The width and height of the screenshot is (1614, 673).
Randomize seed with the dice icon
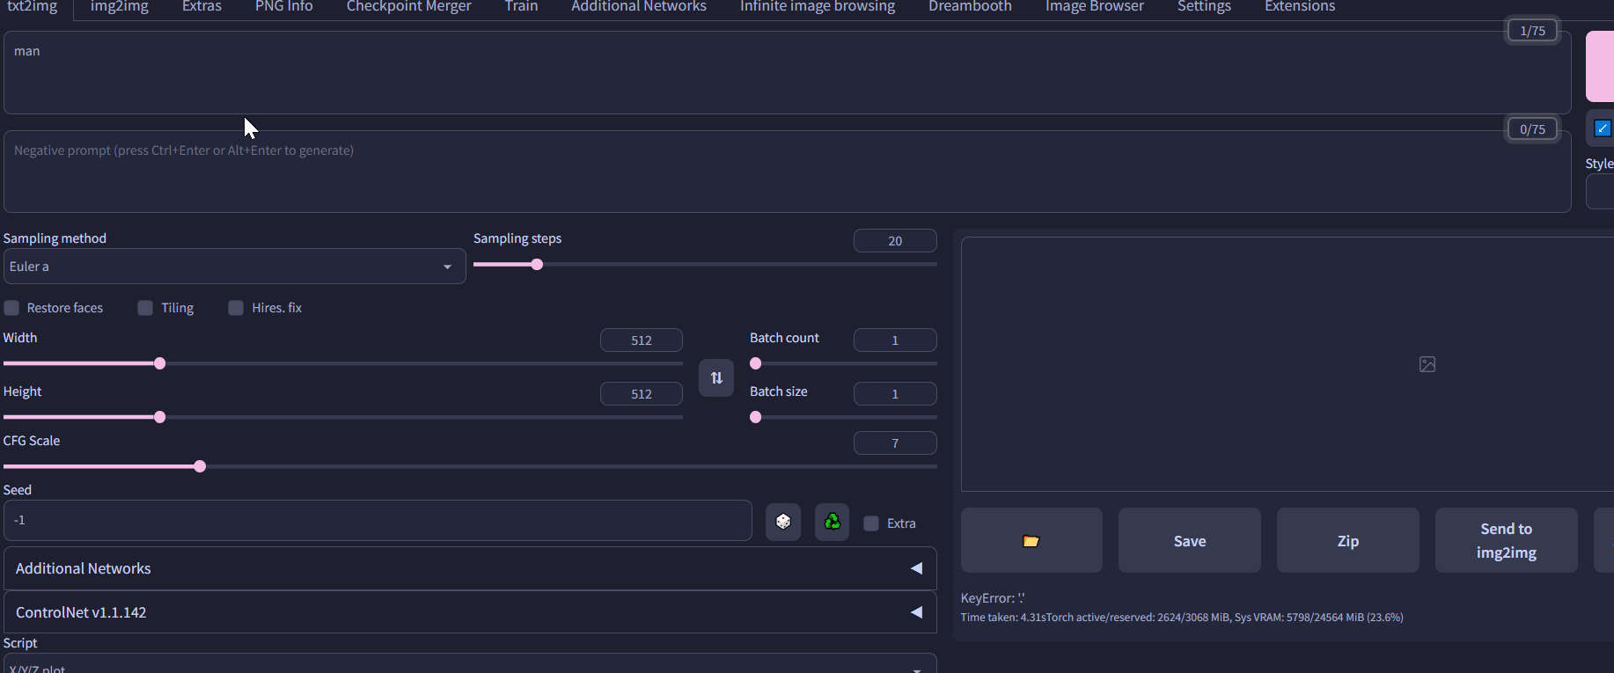(x=783, y=522)
